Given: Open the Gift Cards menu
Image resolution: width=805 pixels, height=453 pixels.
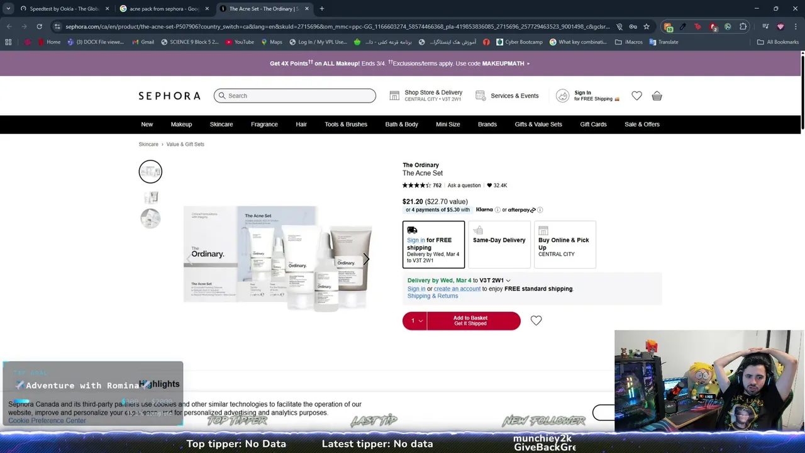Looking at the screenshot, I should point(593,125).
